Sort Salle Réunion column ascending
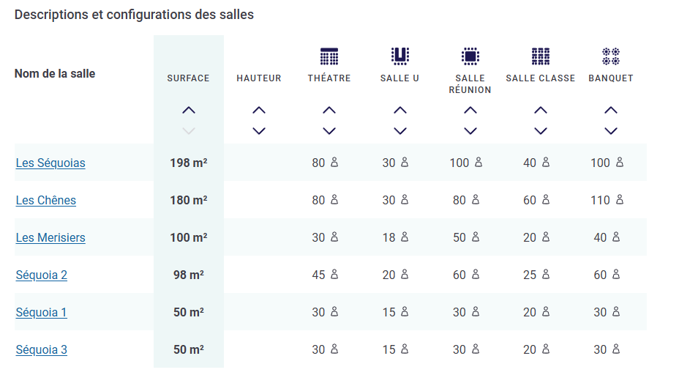 (x=470, y=111)
